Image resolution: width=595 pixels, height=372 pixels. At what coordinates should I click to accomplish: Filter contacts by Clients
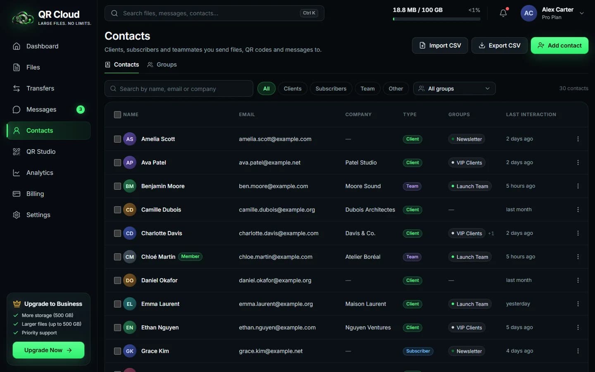point(293,88)
